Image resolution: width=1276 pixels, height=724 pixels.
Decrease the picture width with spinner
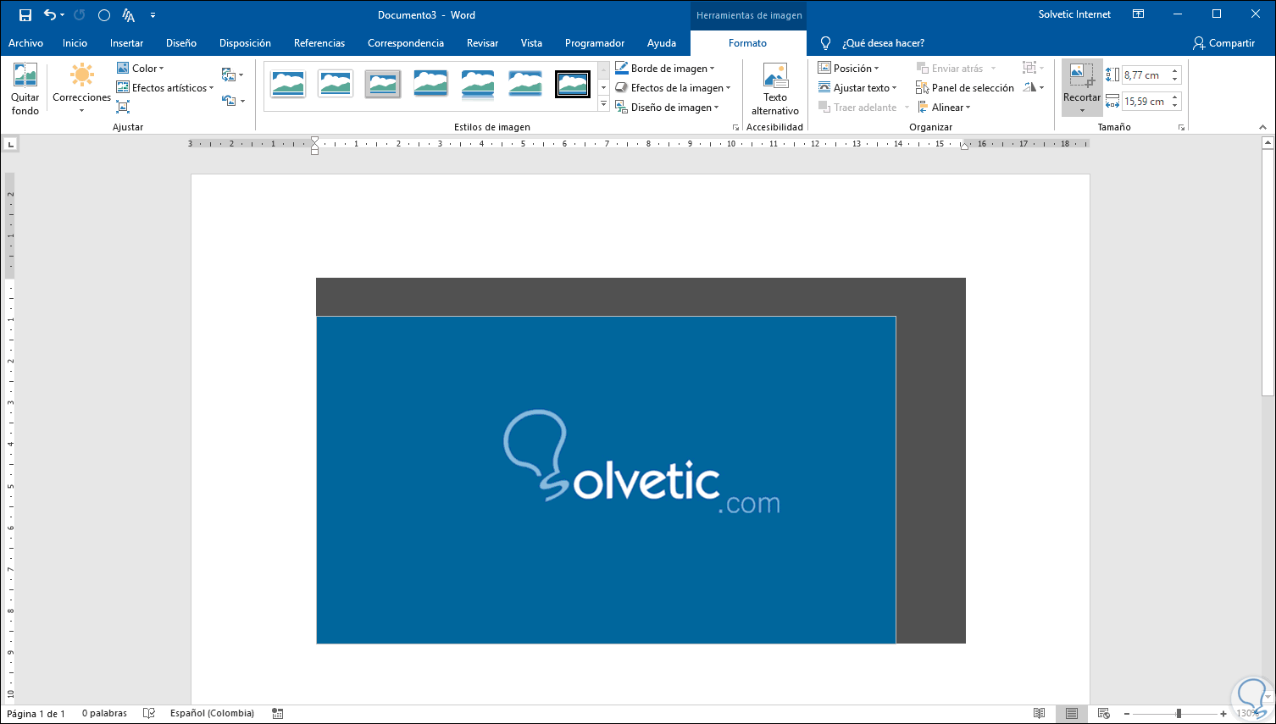1175,106
